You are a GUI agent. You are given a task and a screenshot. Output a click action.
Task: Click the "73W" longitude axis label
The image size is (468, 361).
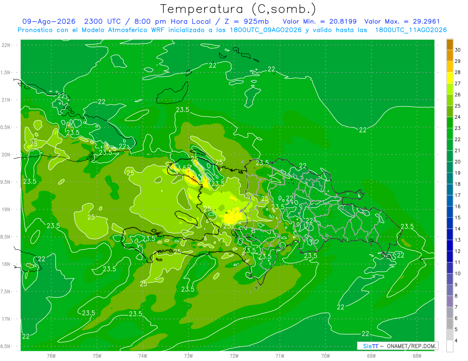[x=188, y=356]
